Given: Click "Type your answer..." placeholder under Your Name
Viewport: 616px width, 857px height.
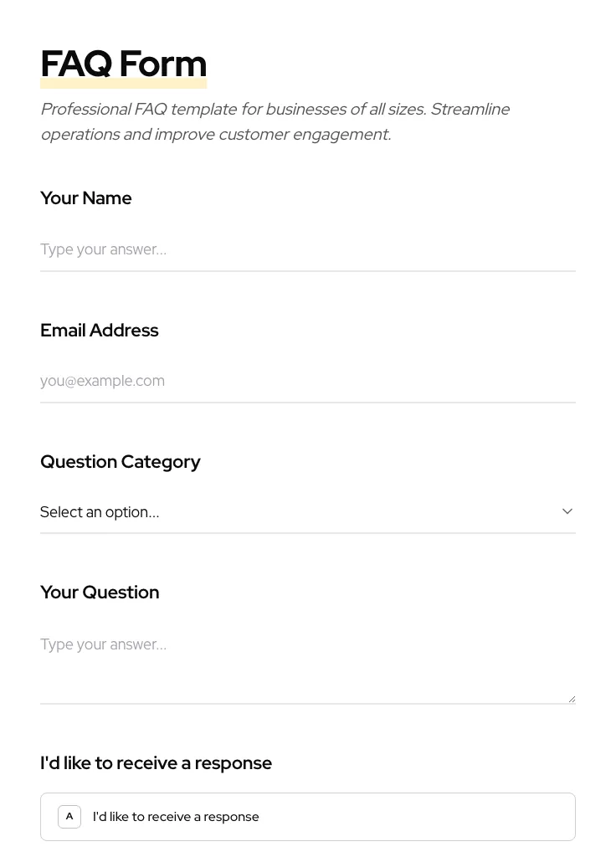Looking at the screenshot, I should [x=103, y=249].
